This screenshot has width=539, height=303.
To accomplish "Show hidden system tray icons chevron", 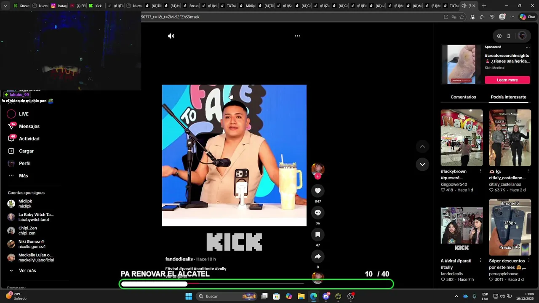I will coord(456,296).
